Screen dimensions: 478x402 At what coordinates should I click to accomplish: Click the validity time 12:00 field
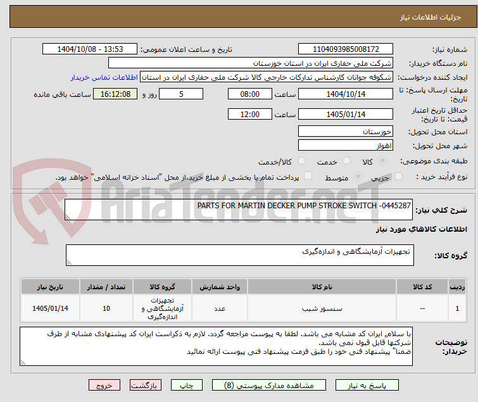249,114
